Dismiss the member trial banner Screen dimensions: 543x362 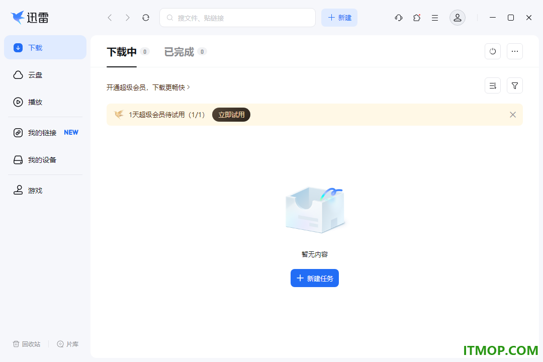[513, 115]
